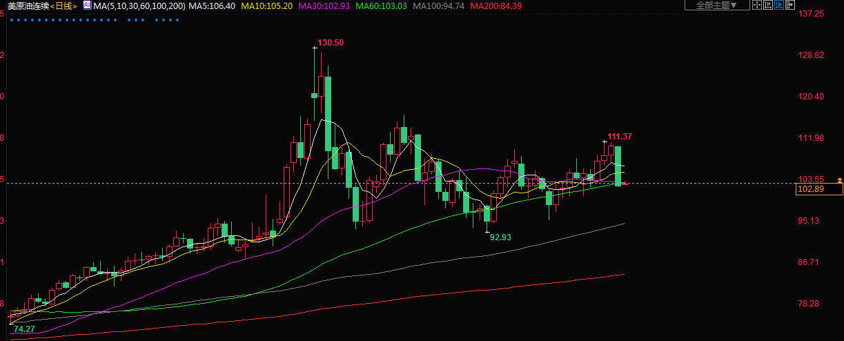Open the 全部主题 dropdown
This screenshot has height=341, width=844.
716,6
